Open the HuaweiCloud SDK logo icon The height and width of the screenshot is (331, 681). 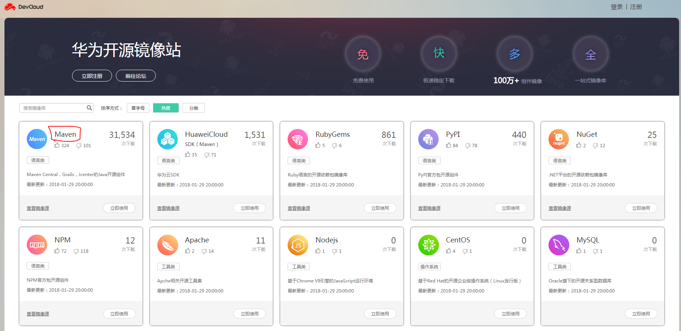[167, 139]
